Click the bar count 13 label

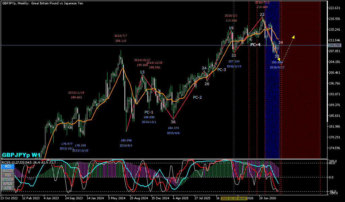142,72
